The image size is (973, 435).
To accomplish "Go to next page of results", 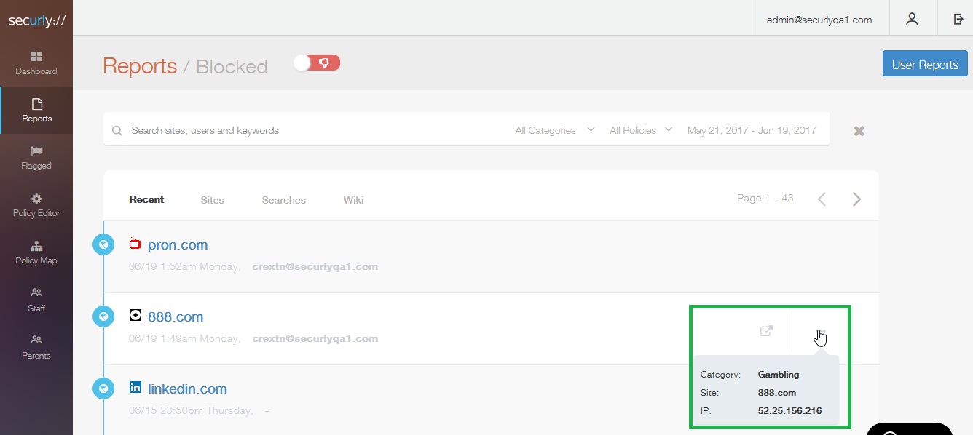I will 856,199.
